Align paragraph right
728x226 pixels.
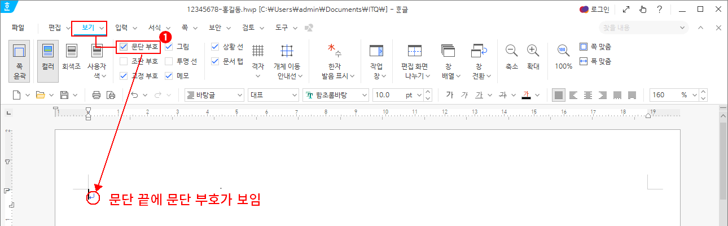point(603,95)
